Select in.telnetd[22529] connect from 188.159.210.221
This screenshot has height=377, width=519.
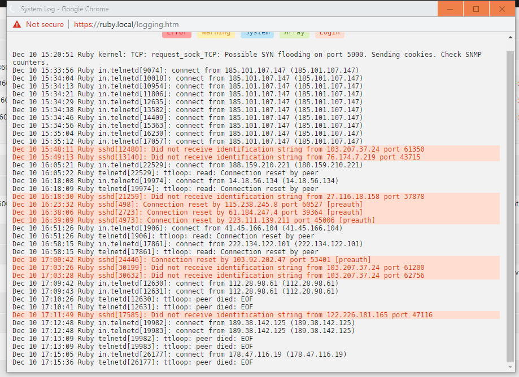pos(187,165)
